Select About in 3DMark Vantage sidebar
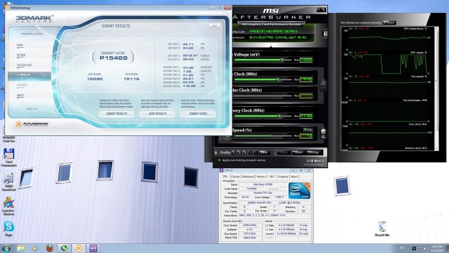The height and width of the screenshot is (253, 449). click(20, 96)
